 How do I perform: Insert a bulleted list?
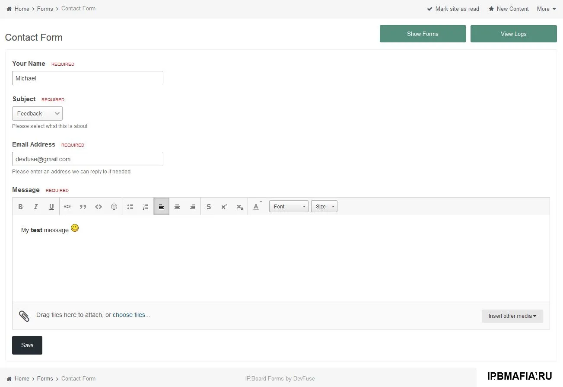(130, 207)
